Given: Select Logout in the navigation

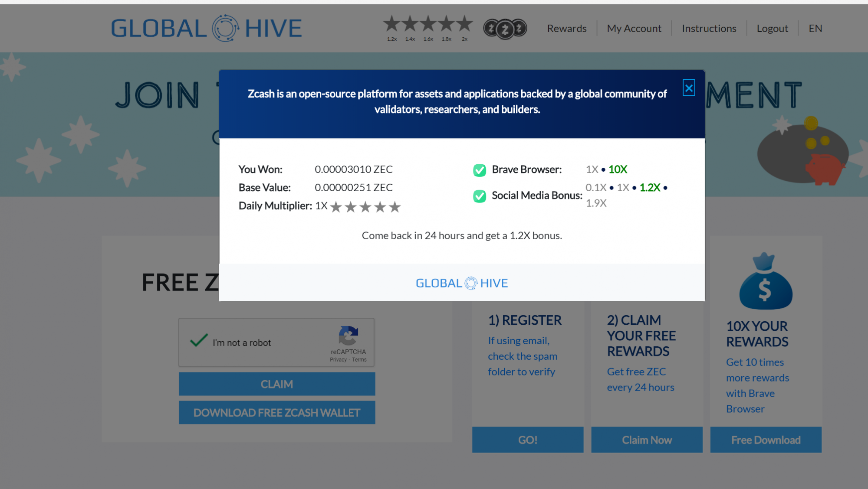Looking at the screenshot, I should 773,29.
